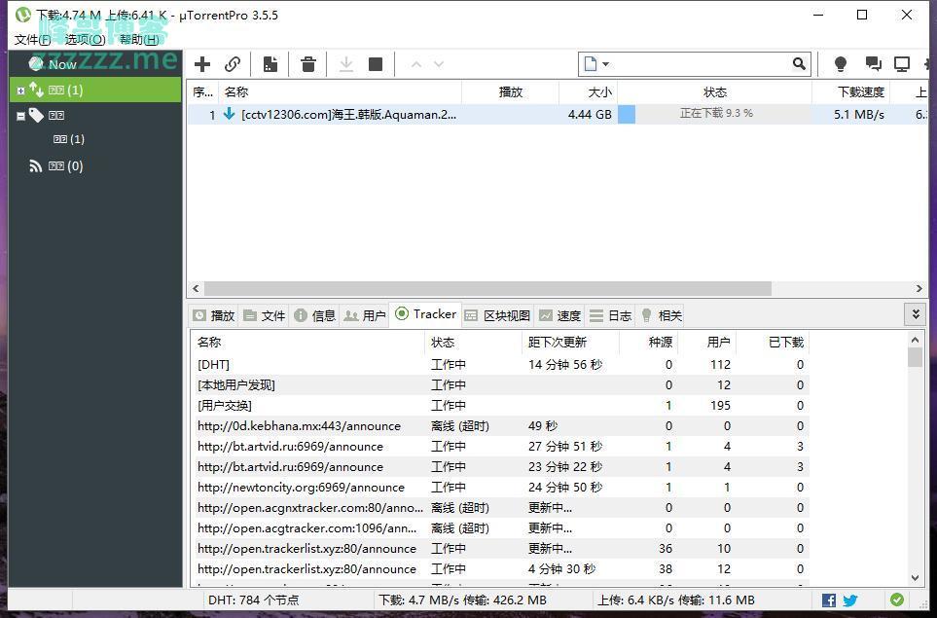Screen dimensions: 937x618
Task: Click the Create New Torrent icon
Action: [x=270, y=64]
